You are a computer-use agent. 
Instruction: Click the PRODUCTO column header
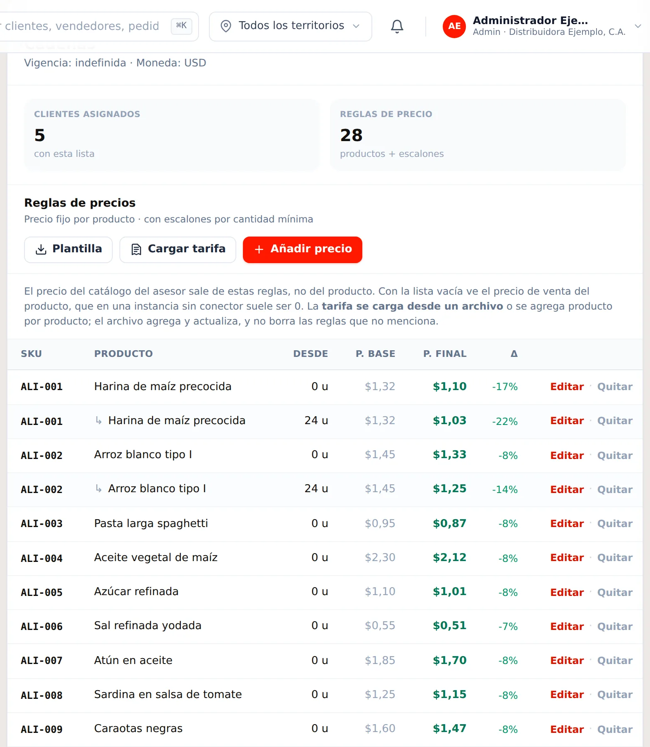click(x=124, y=354)
